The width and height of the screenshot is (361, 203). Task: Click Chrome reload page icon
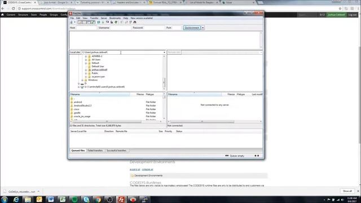click(x=14, y=8)
